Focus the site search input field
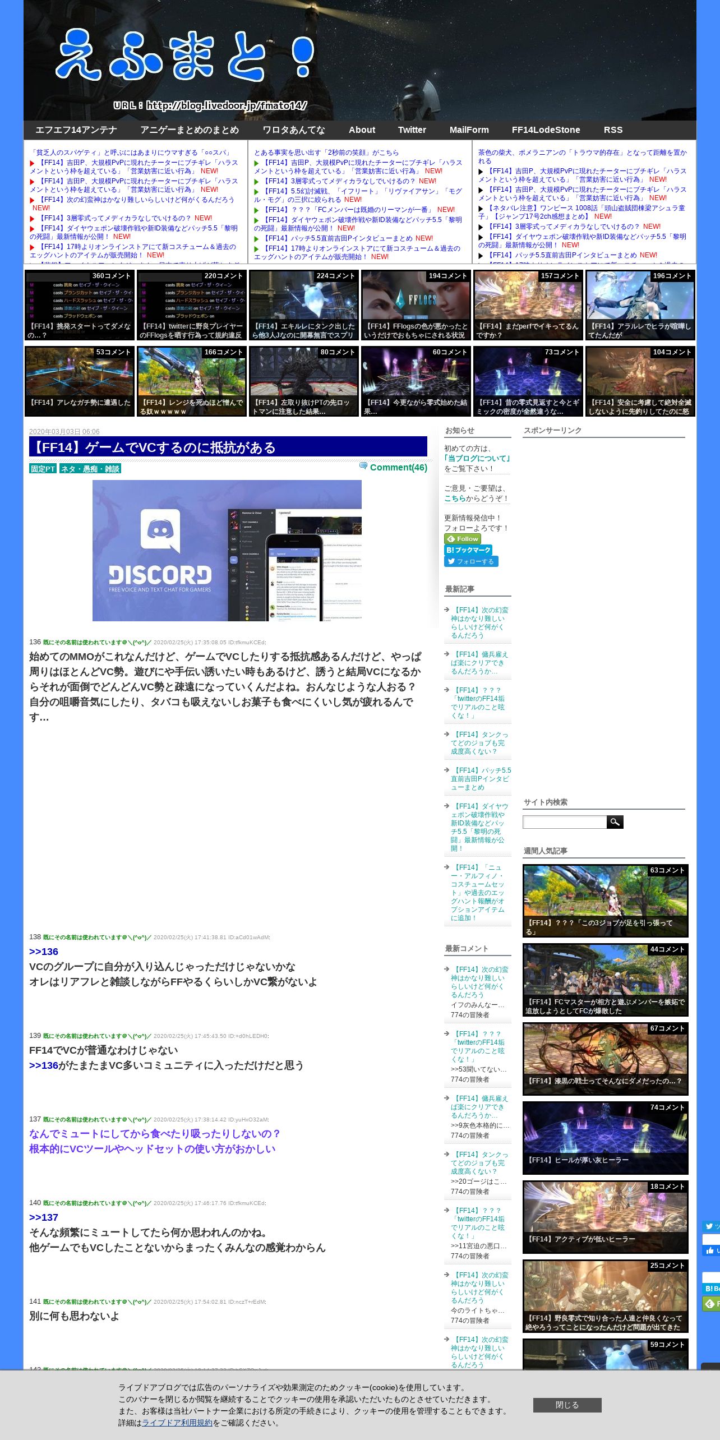The image size is (720, 1440). pyautogui.click(x=565, y=822)
